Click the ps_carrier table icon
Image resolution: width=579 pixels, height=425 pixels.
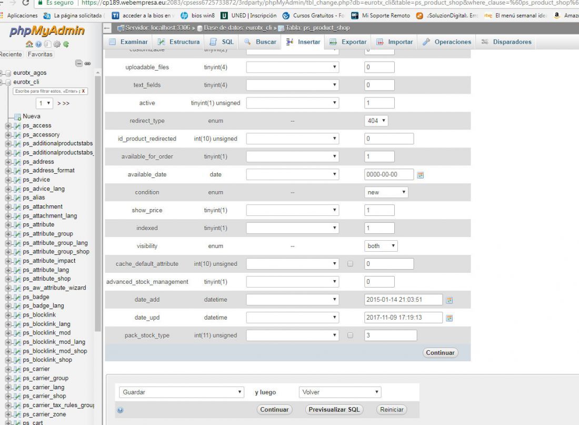tap(17, 369)
